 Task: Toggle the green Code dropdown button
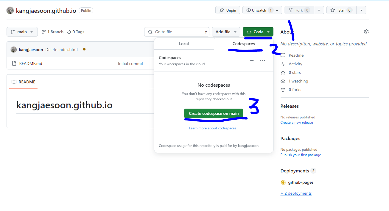point(258,32)
